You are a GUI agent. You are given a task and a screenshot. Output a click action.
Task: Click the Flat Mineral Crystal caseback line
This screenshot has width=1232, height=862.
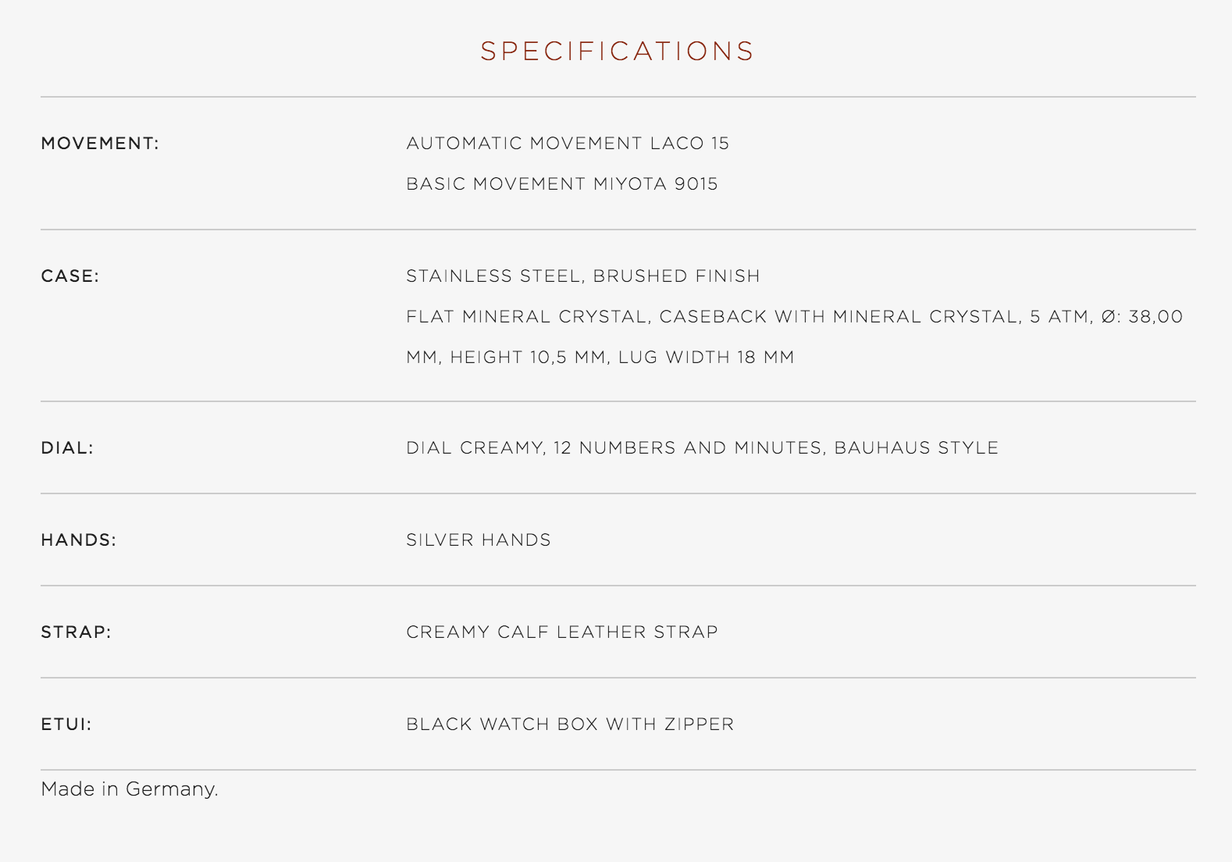click(795, 317)
